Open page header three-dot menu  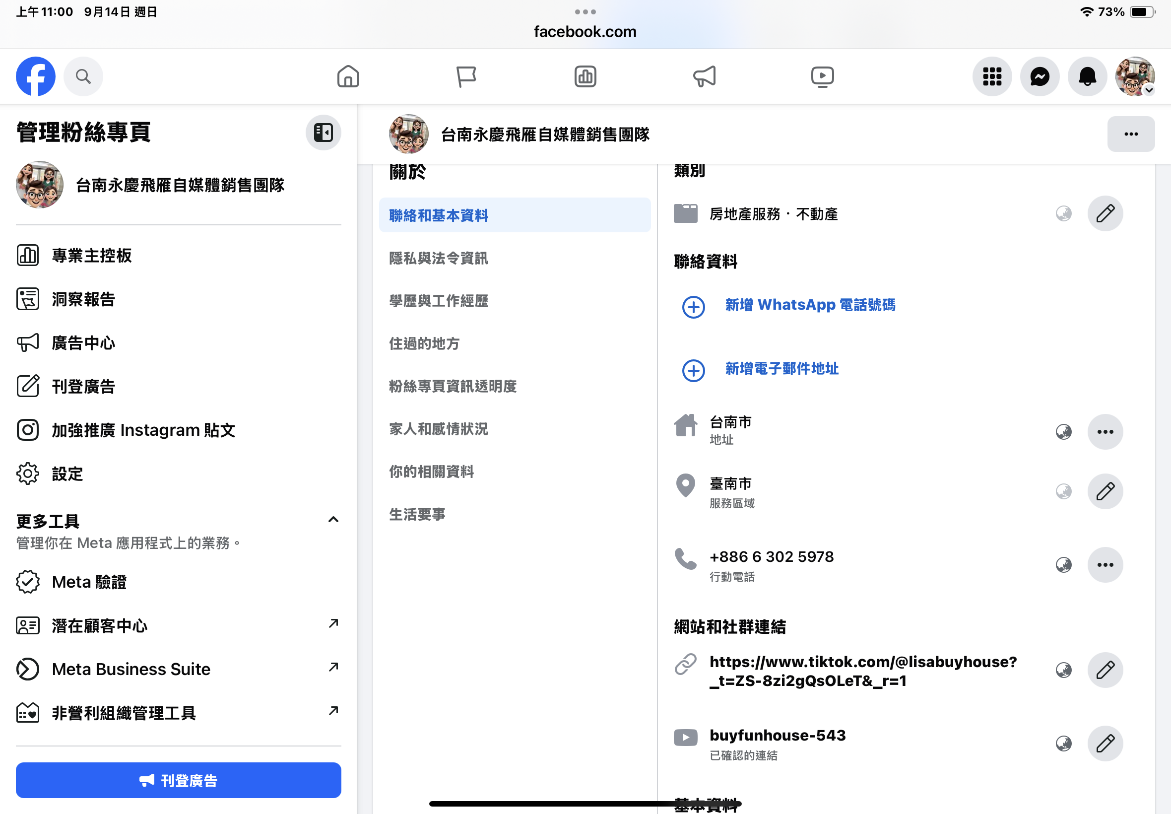pos(1130,134)
